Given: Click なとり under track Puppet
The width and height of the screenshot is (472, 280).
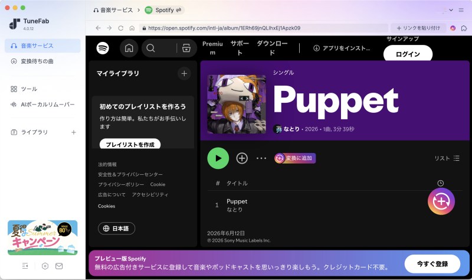Looking at the screenshot, I should click(234, 210).
